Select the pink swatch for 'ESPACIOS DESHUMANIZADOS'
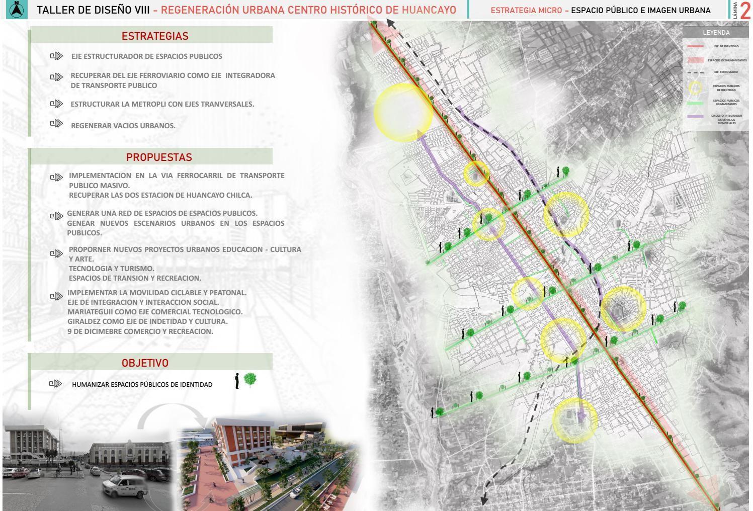The height and width of the screenshot is (511, 753). pos(695,60)
